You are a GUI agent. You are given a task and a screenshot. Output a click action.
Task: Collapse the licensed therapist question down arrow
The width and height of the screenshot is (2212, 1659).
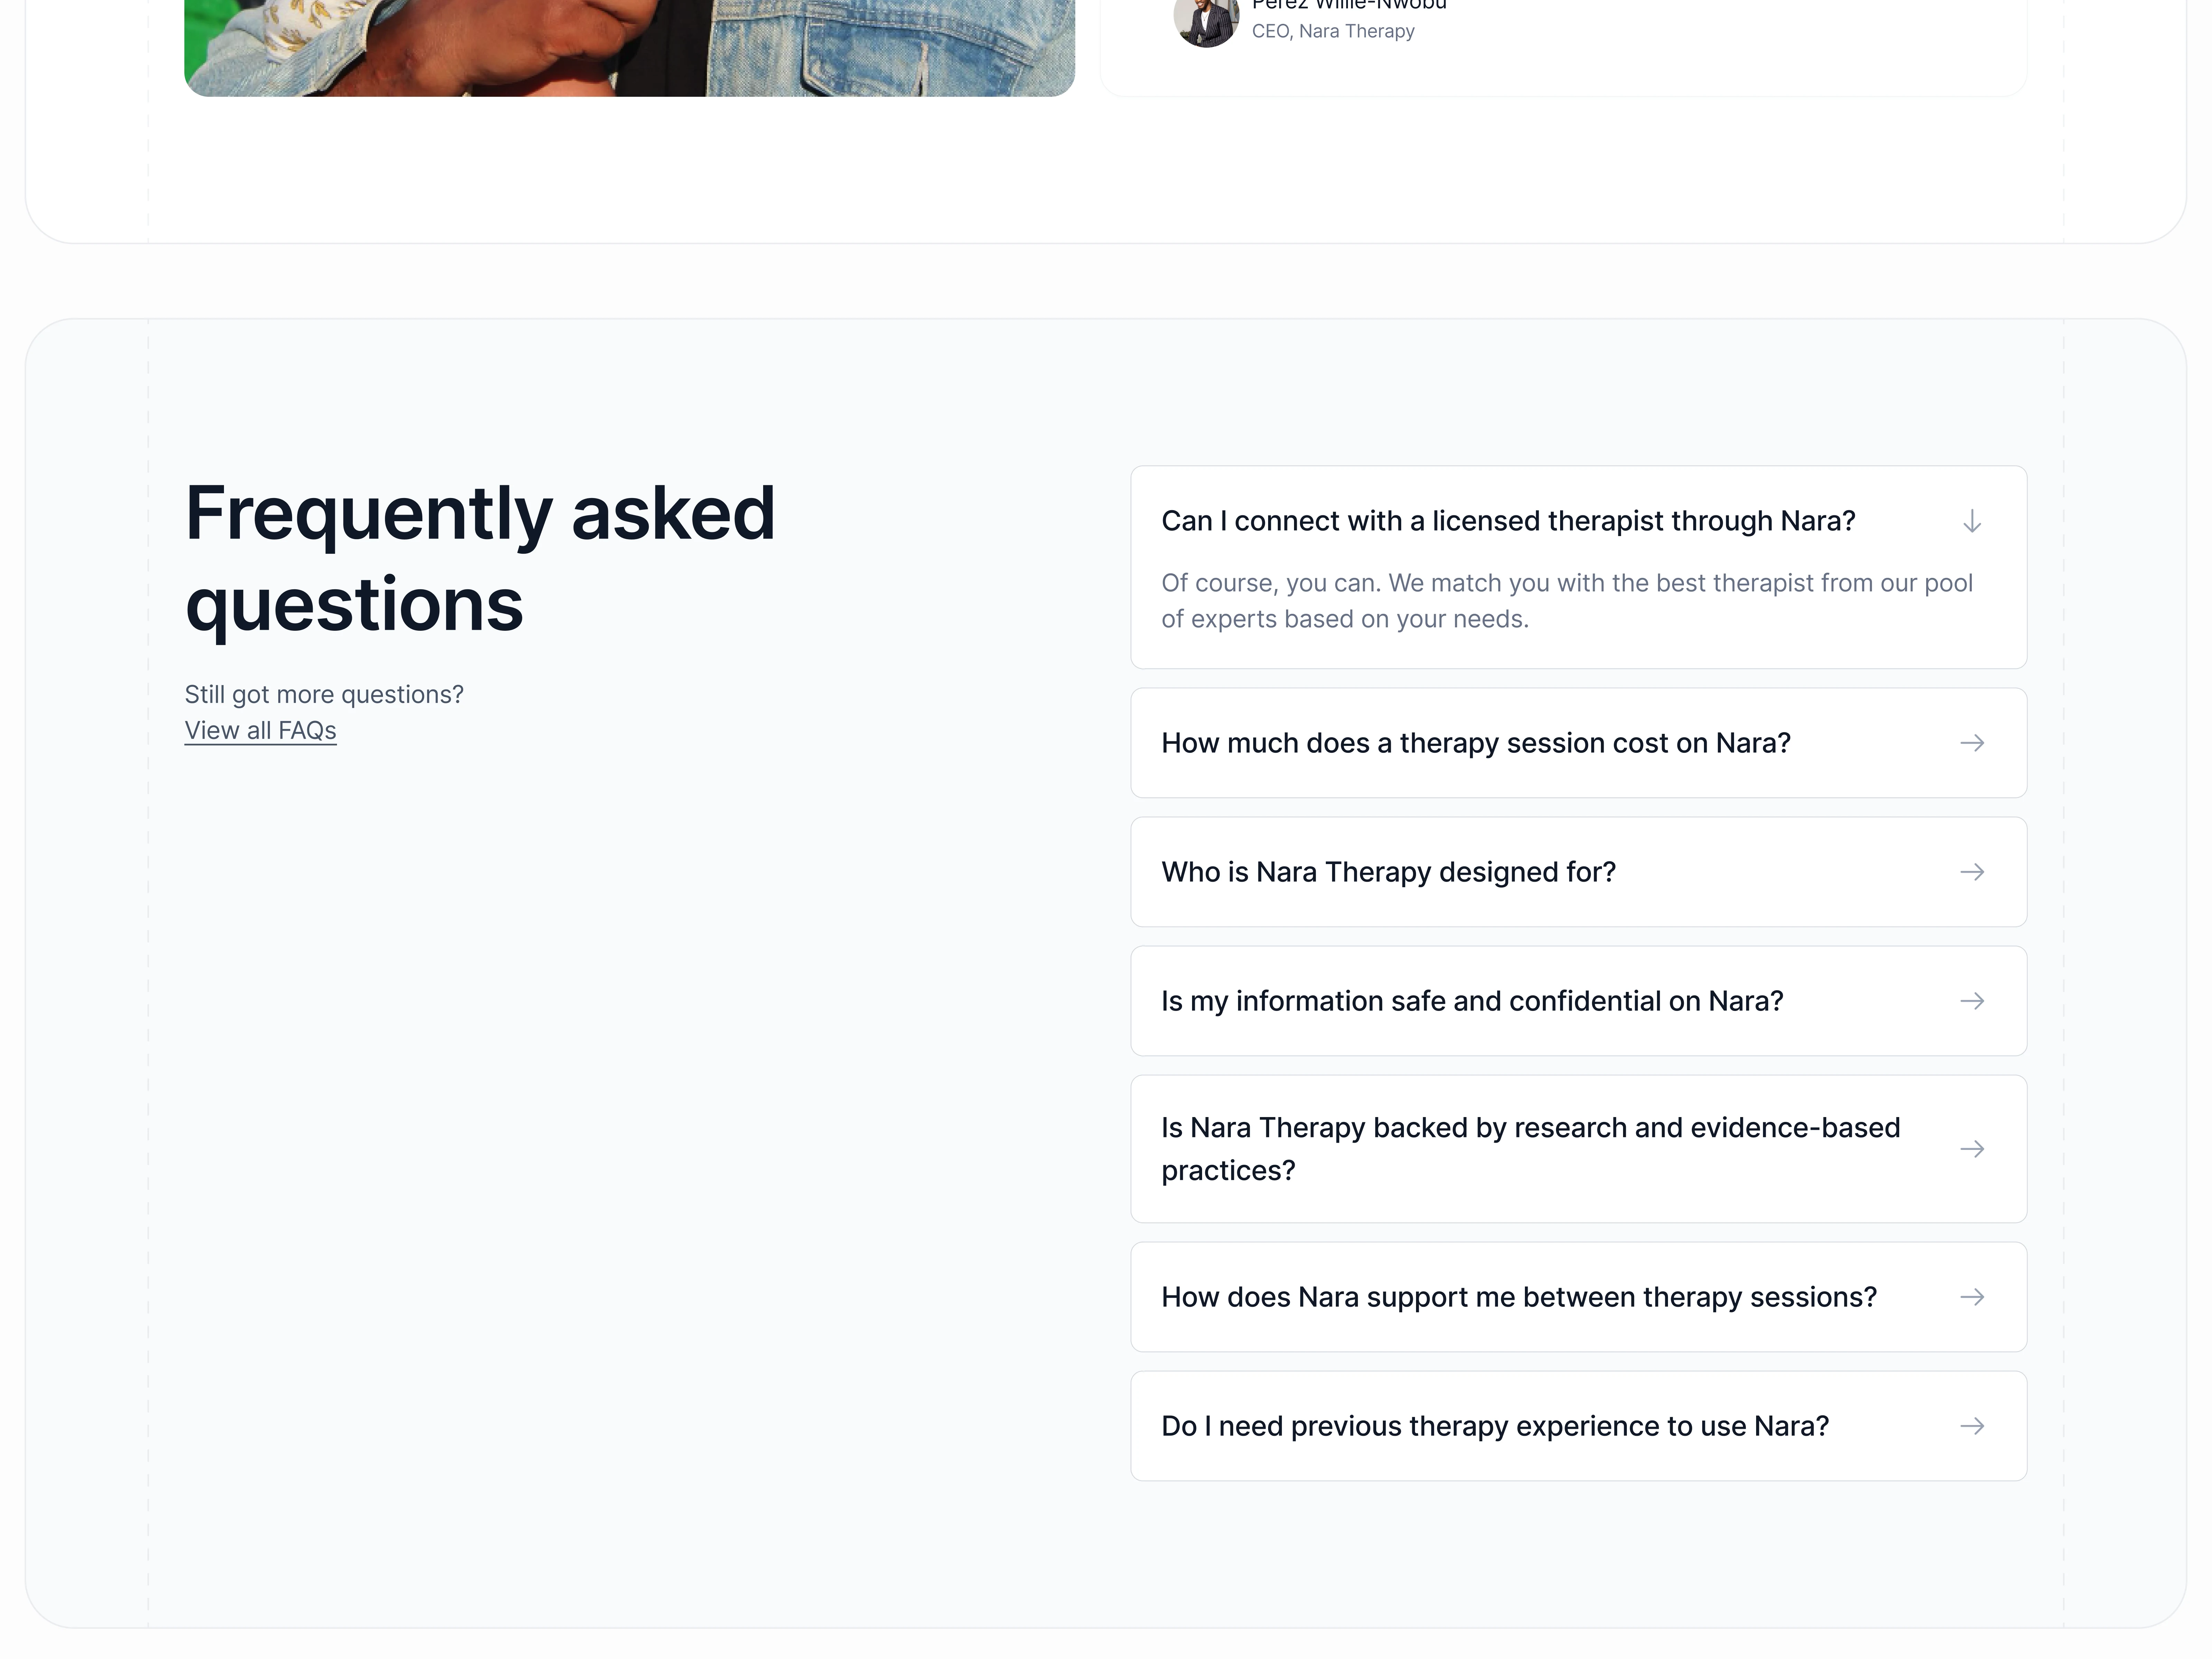pos(1971,521)
